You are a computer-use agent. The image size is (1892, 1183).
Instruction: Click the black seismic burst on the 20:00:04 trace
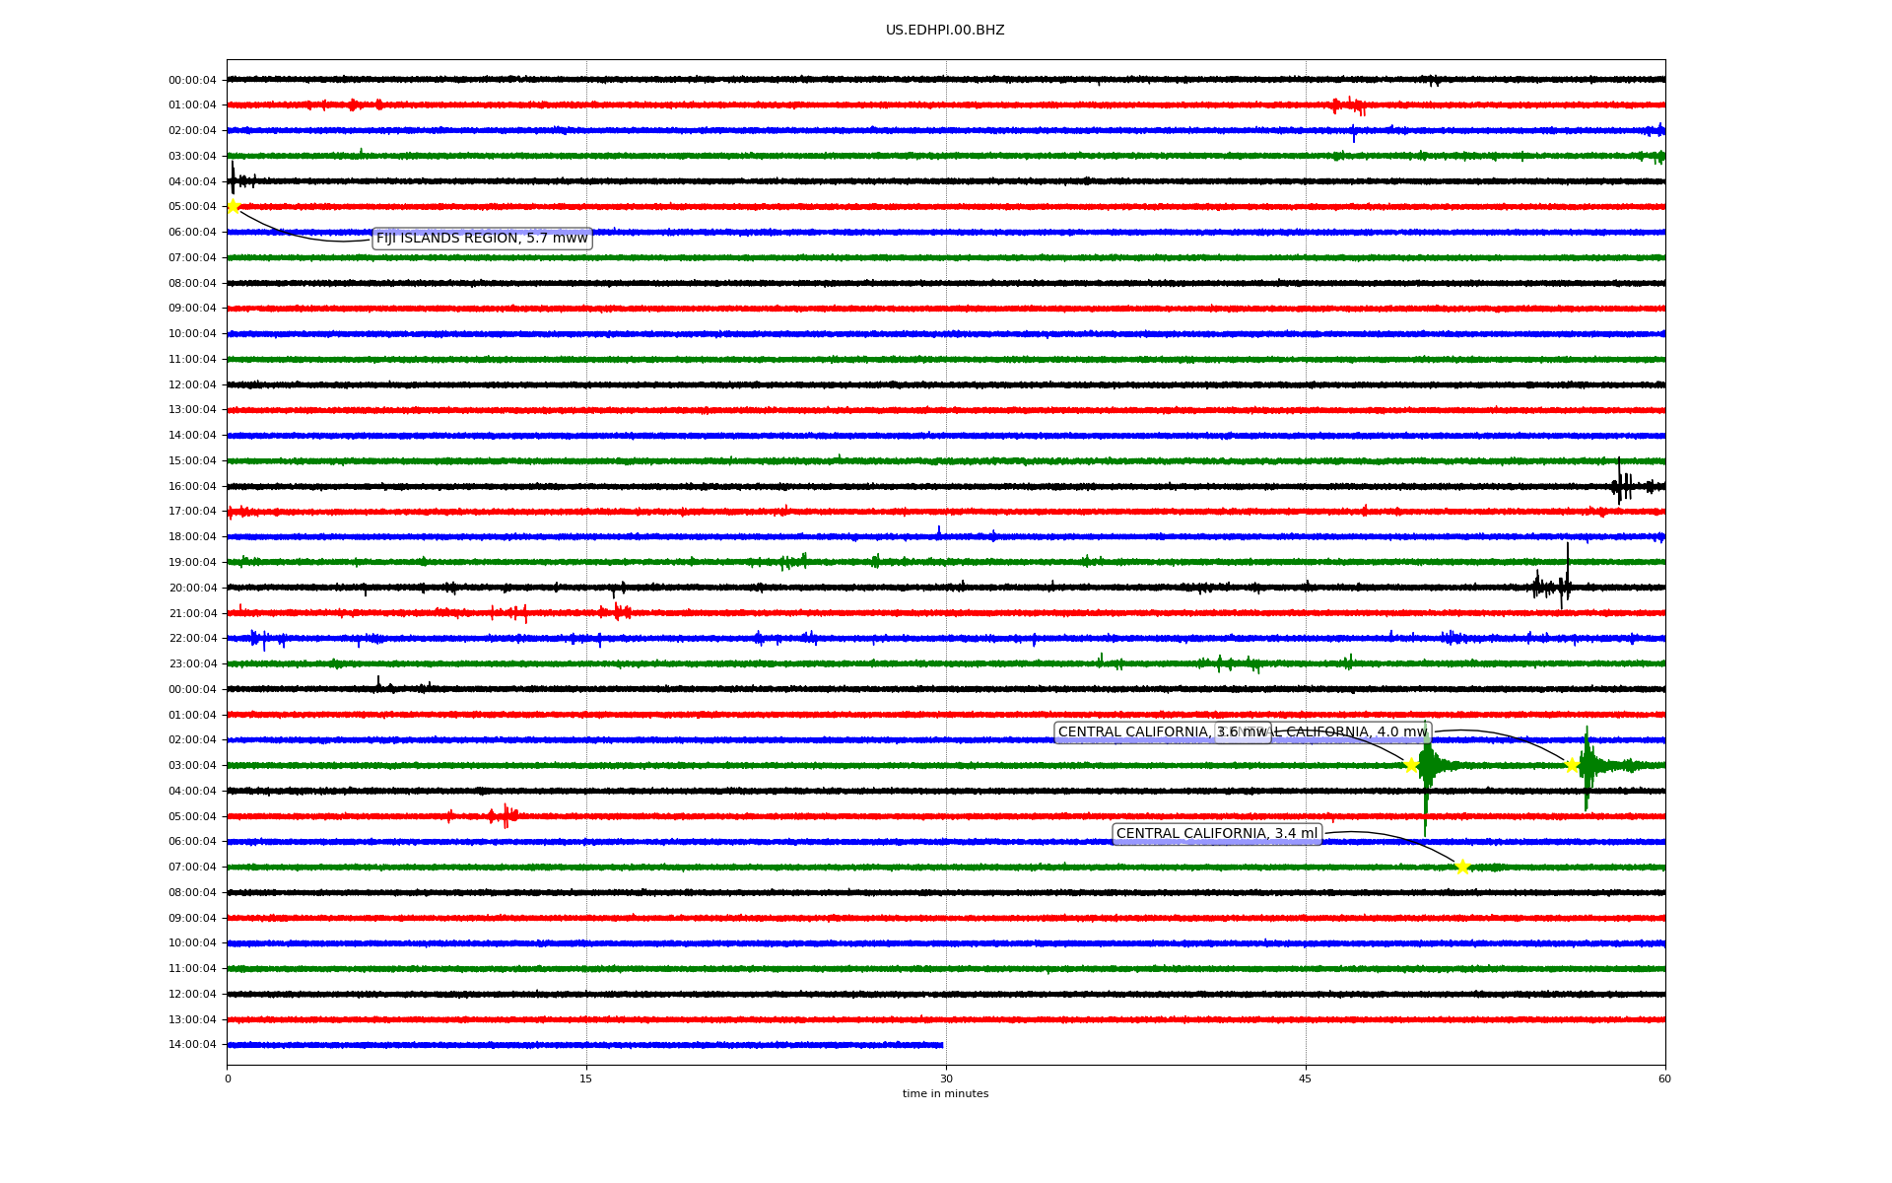1555,587
